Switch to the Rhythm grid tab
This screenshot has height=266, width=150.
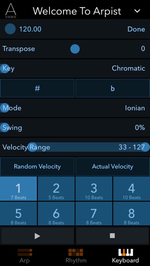[x=76, y=252]
